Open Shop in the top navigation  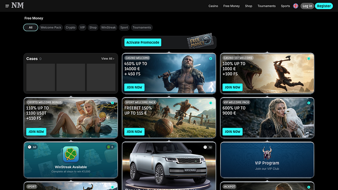[249, 6]
